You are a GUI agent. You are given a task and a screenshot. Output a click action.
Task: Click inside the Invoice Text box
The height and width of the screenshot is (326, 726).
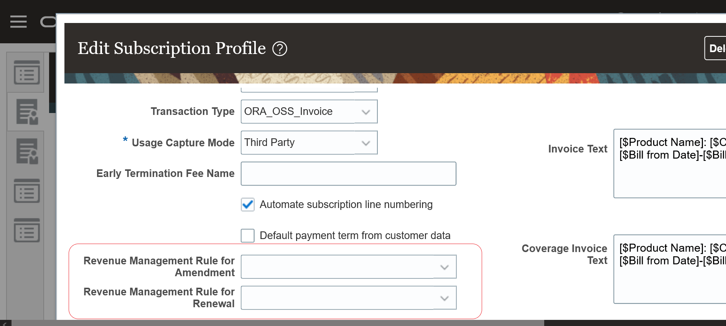point(670,176)
